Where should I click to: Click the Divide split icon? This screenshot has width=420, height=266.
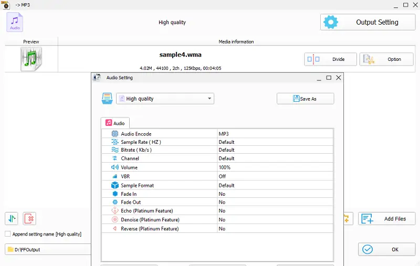(313, 59)
